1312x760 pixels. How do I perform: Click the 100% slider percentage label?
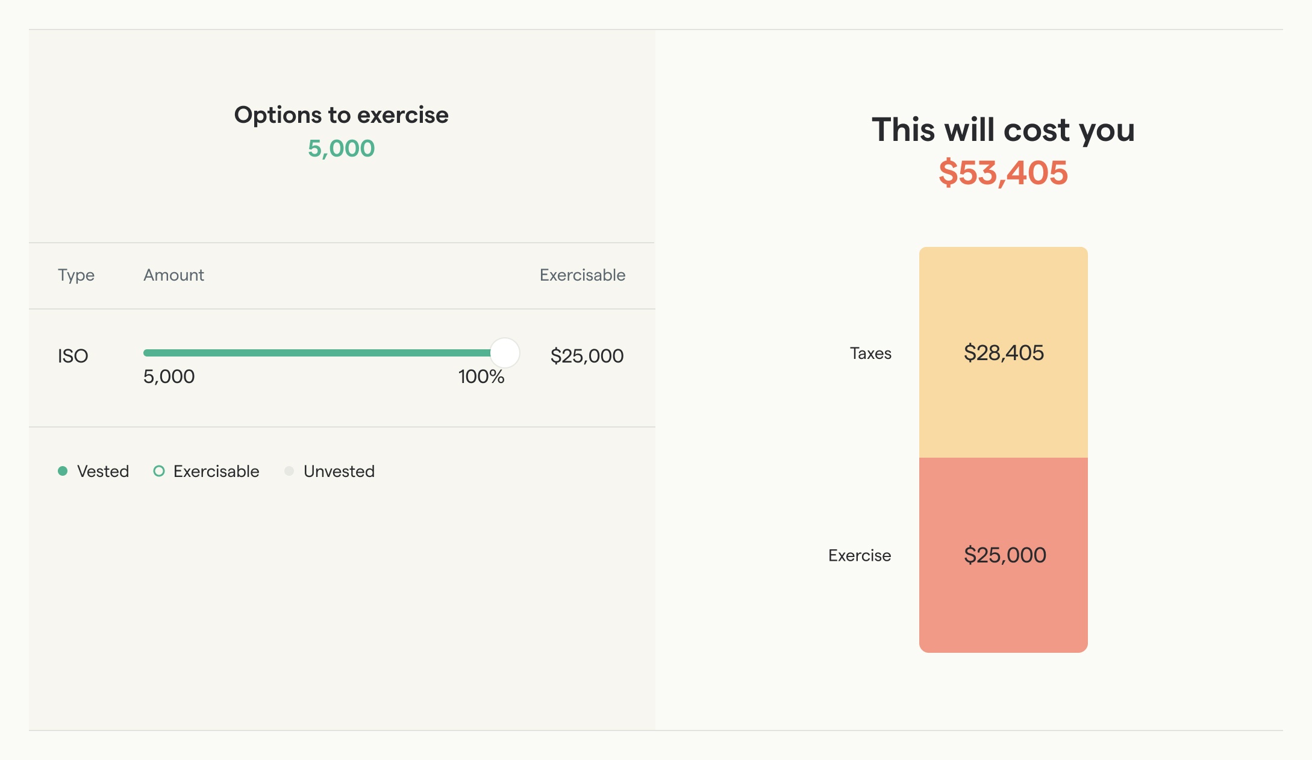click(x=481, y=377)
